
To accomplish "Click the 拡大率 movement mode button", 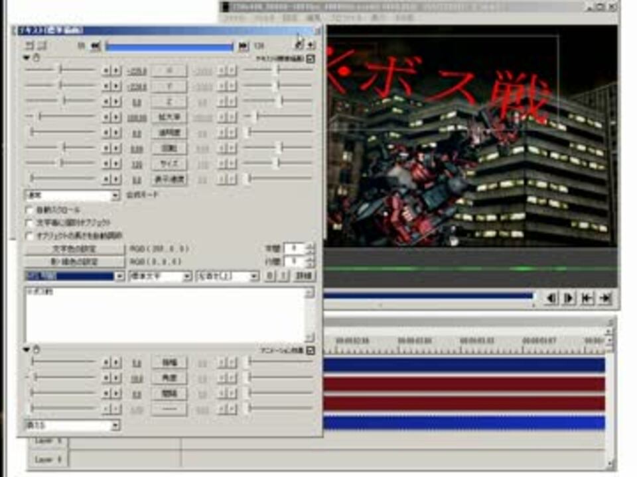I will pos(169,117).
